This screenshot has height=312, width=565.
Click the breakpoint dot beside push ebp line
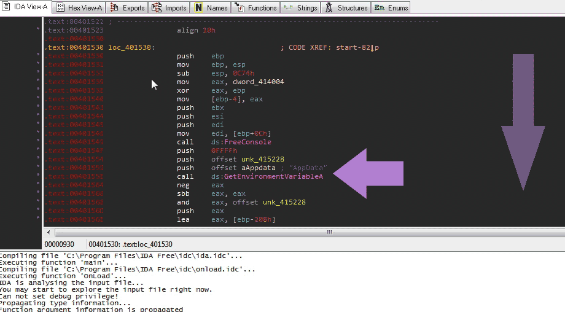(39, 56)
